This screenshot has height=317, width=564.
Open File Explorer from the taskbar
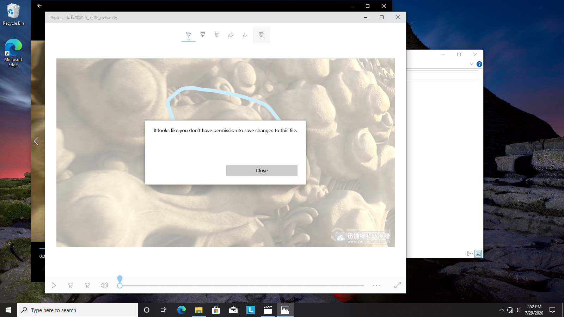point(199,310)
